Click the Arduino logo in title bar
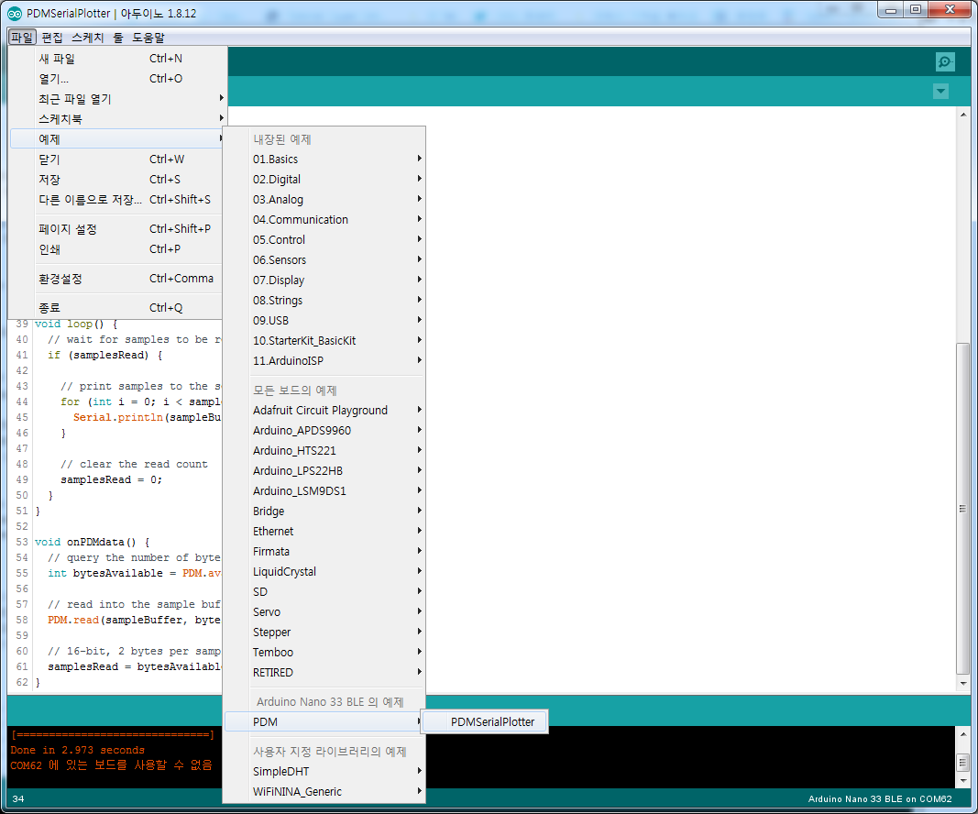This screenshot has height=814, width=978. coord(15,13)
